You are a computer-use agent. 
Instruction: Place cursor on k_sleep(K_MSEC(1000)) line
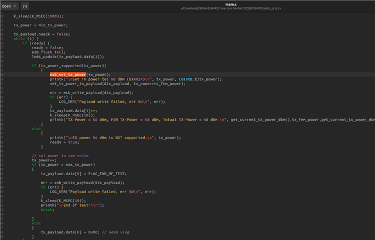[x=39, y=16]
